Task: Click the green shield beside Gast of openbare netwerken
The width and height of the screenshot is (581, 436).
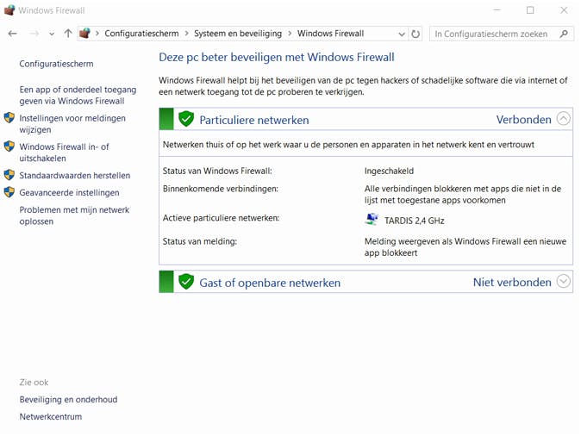Action: coord(186,282)
